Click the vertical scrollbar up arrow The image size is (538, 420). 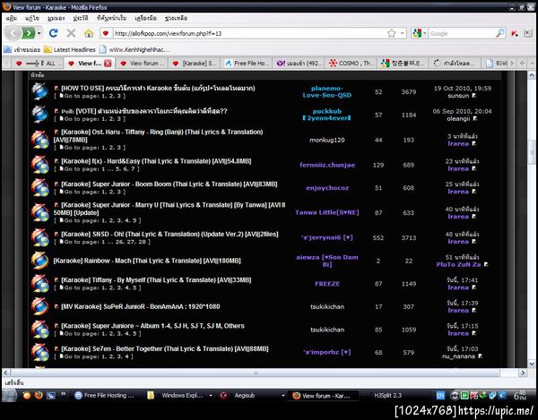point(532,75)
